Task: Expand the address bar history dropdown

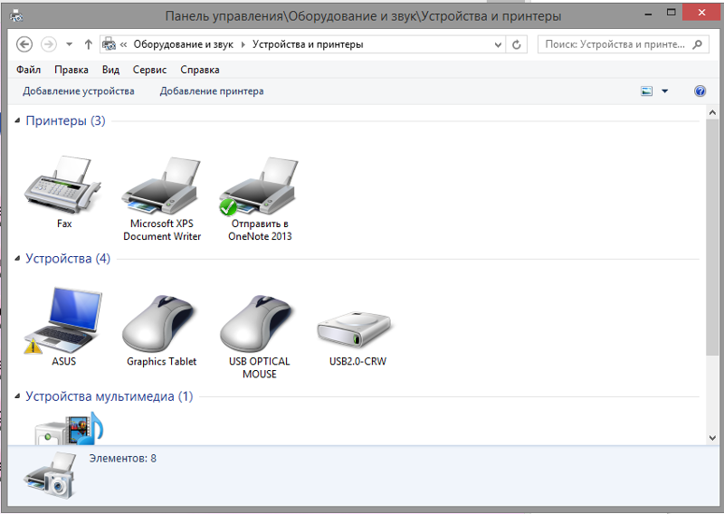Action: (x=498, y=45)
